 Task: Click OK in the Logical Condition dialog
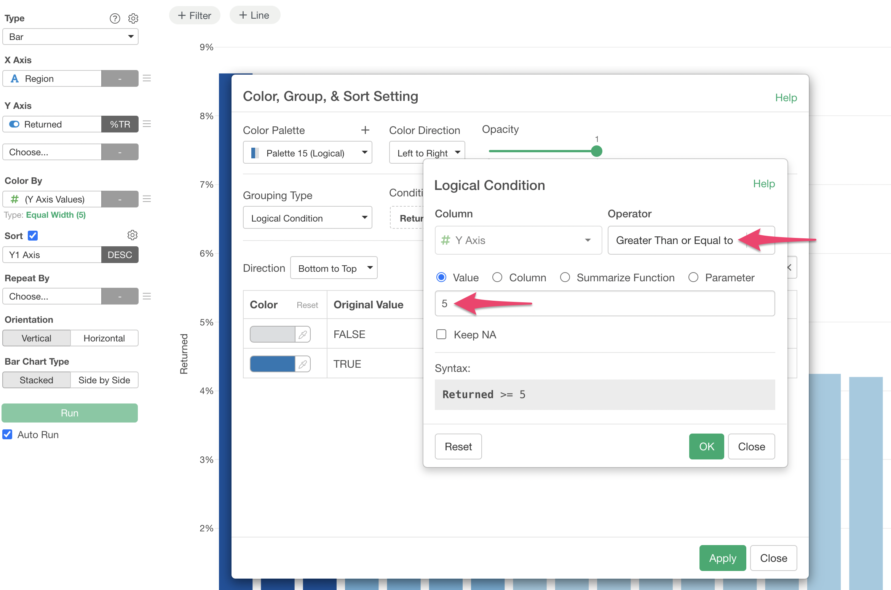coord(706,446)
